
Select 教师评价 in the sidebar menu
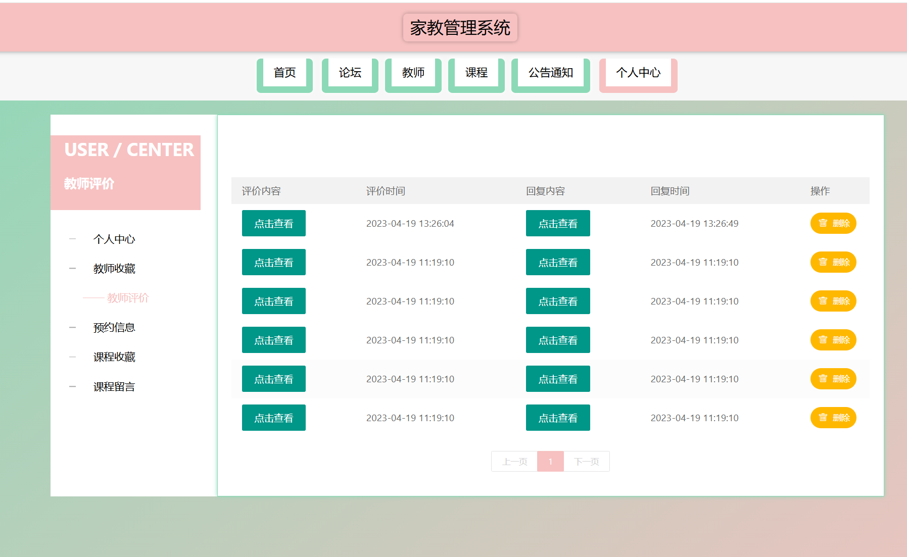click(x=128, y=298)
